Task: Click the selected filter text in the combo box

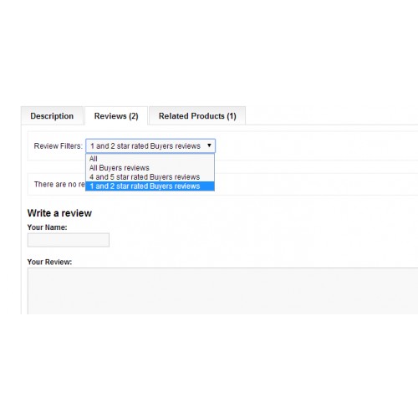Action: 145,146
